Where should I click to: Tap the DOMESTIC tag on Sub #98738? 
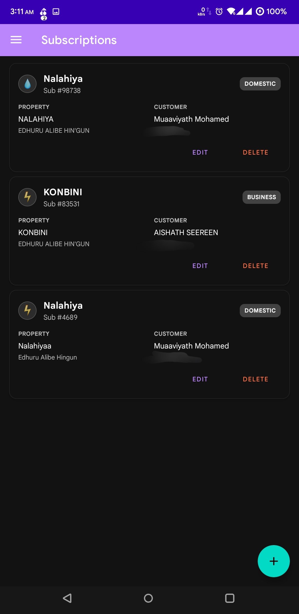point(260,84)
